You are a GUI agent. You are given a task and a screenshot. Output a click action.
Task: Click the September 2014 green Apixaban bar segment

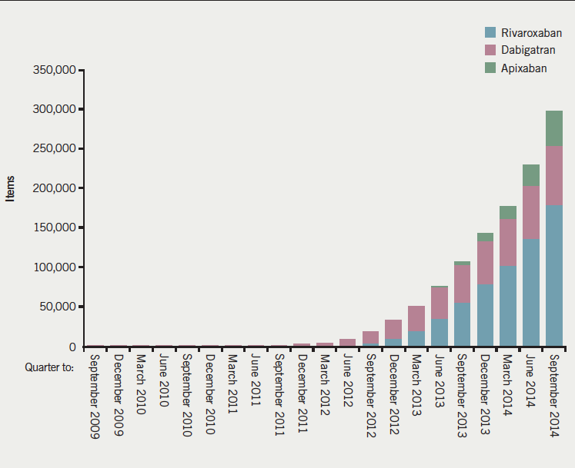click(554, 128)
